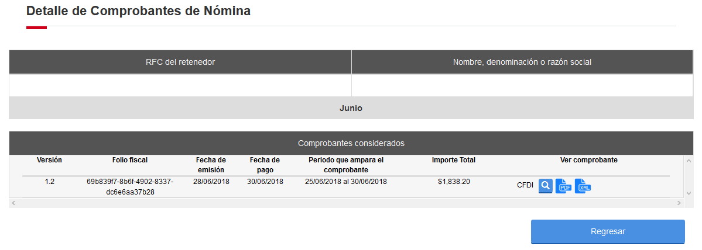Download the comprobante XML file
This screenshot has width=702, height=250.
583,186
